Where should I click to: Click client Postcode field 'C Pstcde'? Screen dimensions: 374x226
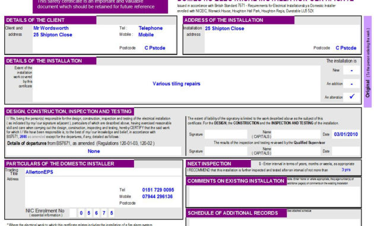click(155, 48)
